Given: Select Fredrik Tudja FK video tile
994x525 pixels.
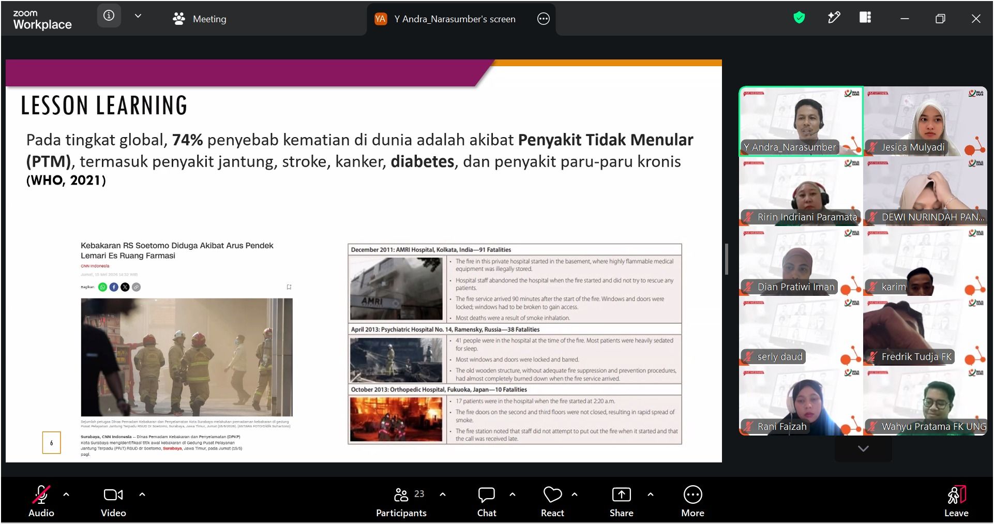Looking at the screenshot, I should pyautogui.click(x=925, y=331).
